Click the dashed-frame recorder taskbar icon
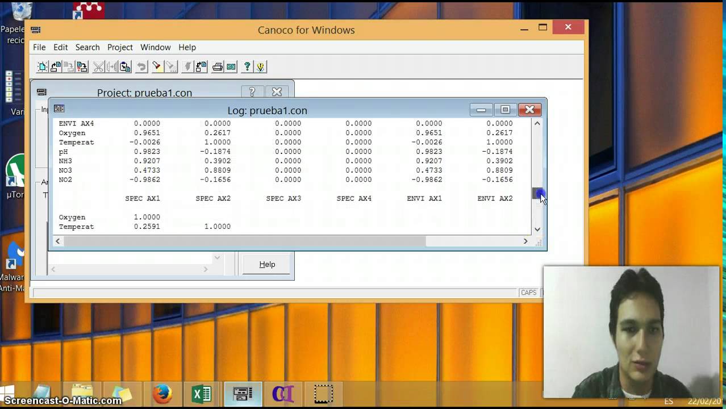Screen dimensions: 726x409 (324, 394)
